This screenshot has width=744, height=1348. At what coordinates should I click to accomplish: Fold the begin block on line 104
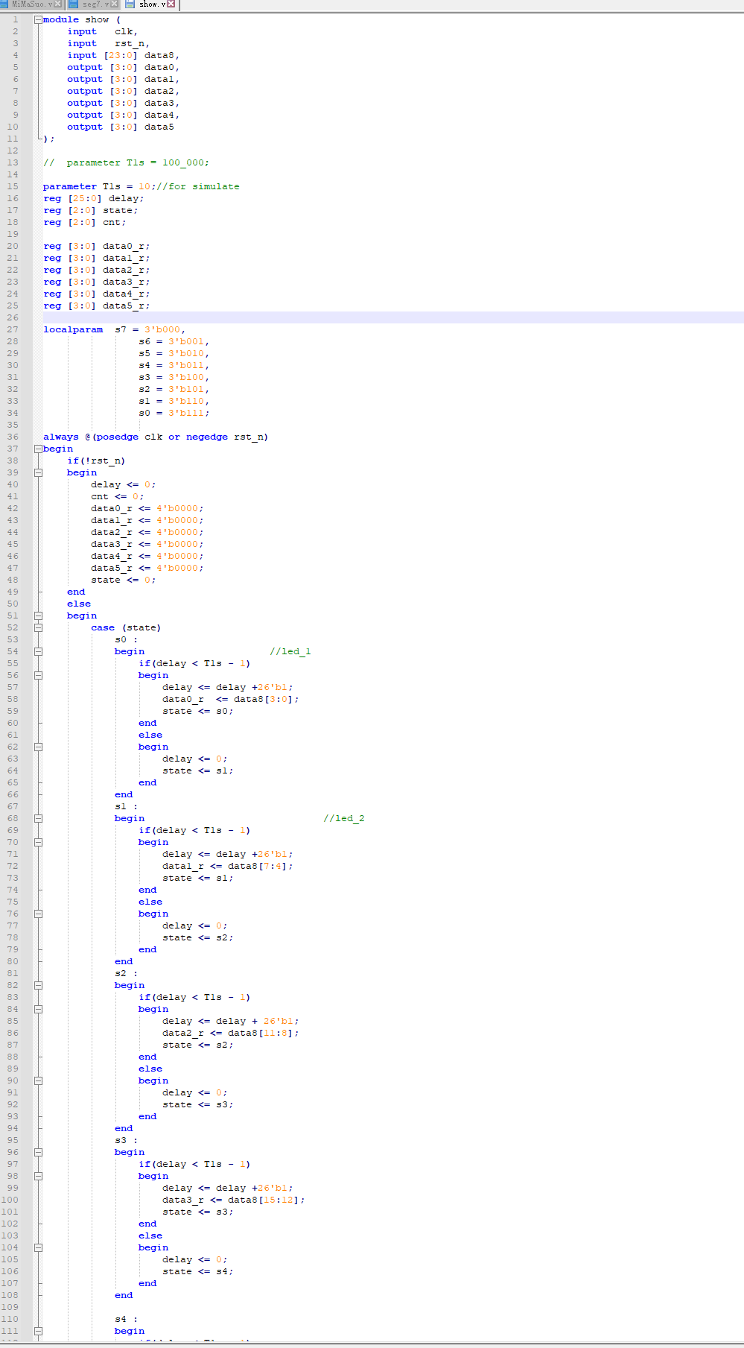[x=38, y=1247]
